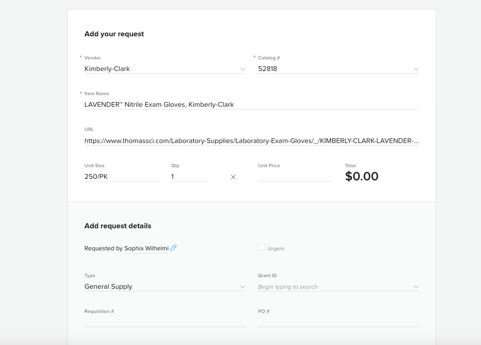The height and width of the screenshot is (345, 481).
Task: Focus the Unit Size field showing 250/PK
Action: [x=122, y=177]
